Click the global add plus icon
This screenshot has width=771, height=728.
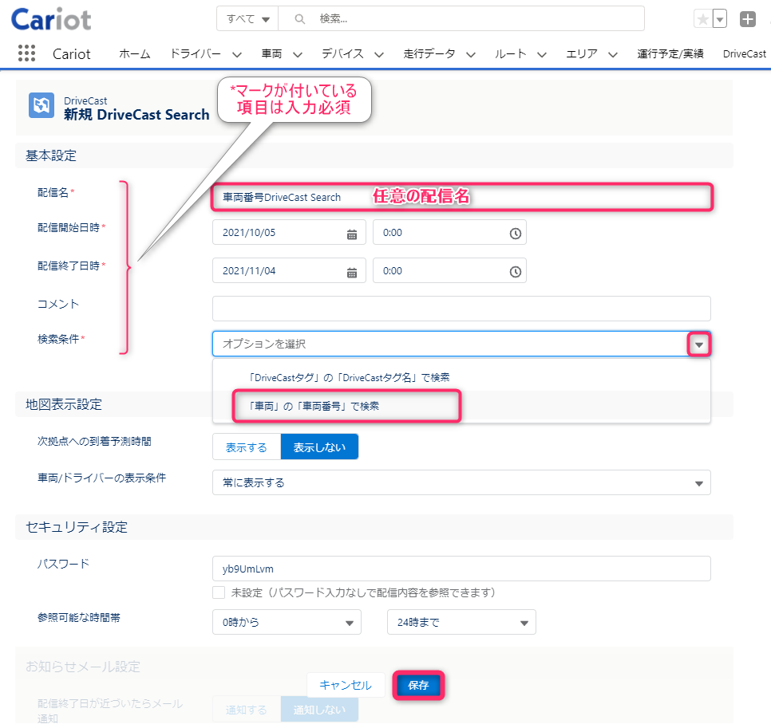coord(747,19)
